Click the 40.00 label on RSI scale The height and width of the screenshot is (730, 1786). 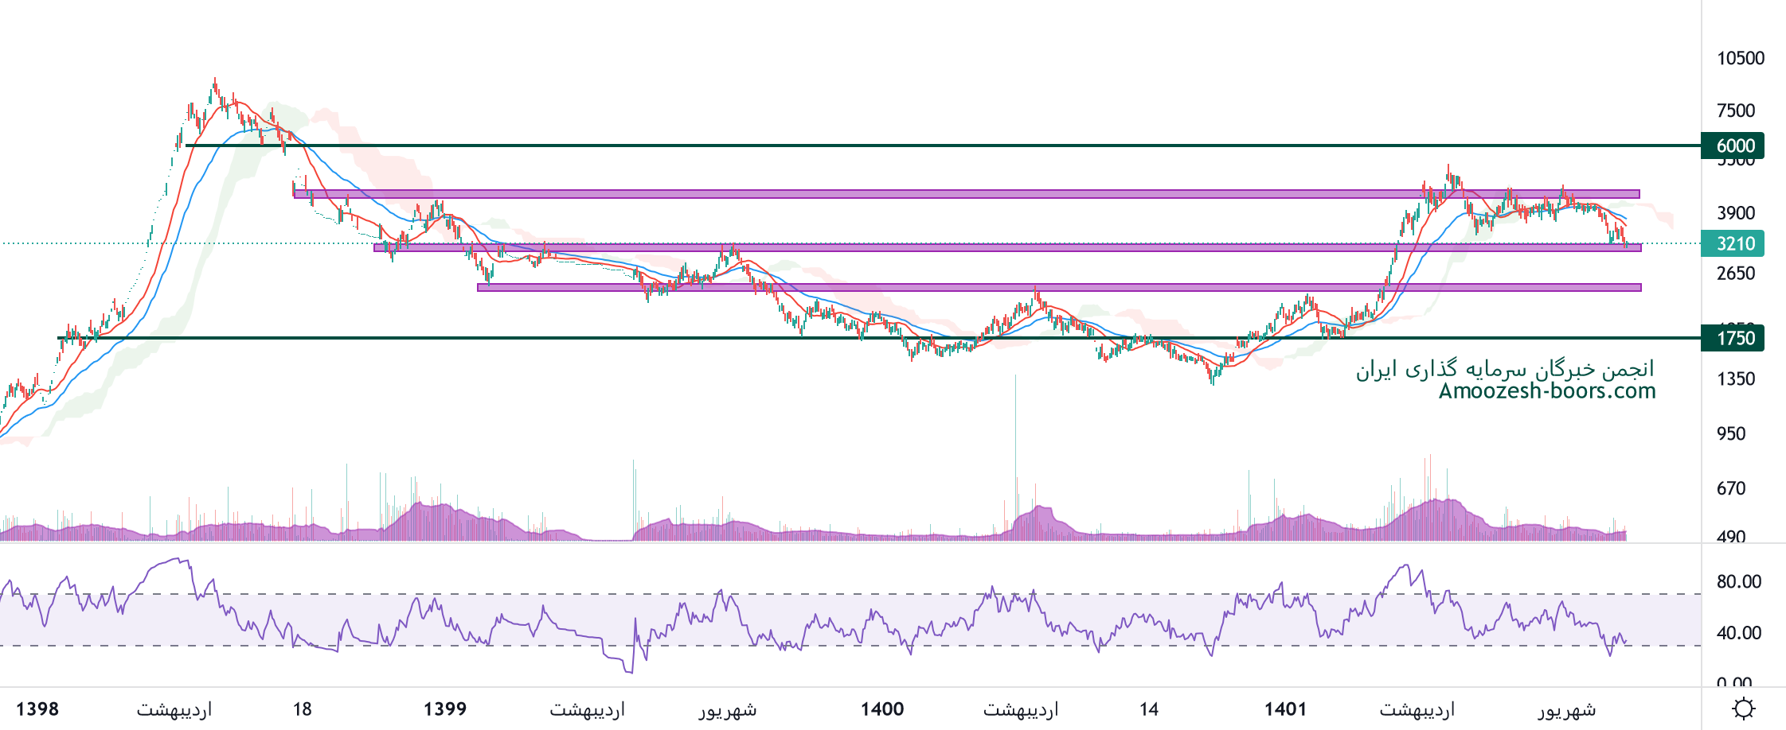coord(1739,633)
